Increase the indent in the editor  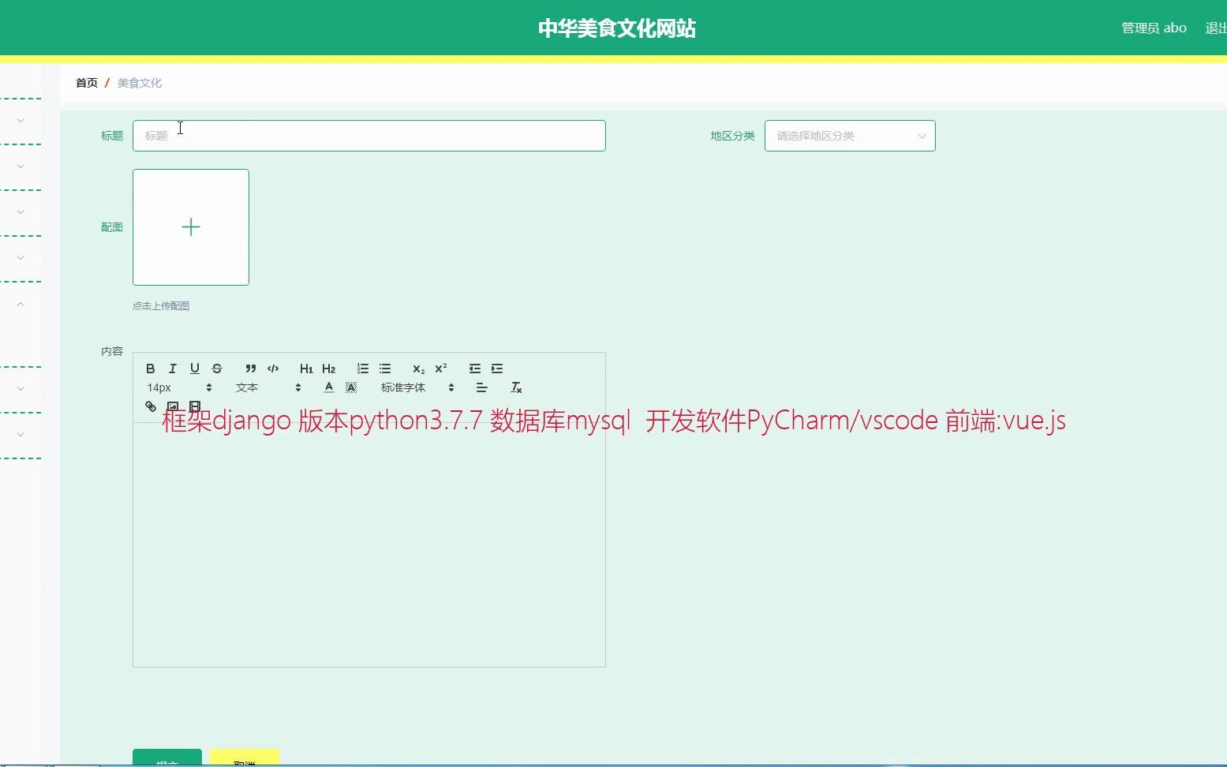[x=497, y=369]
